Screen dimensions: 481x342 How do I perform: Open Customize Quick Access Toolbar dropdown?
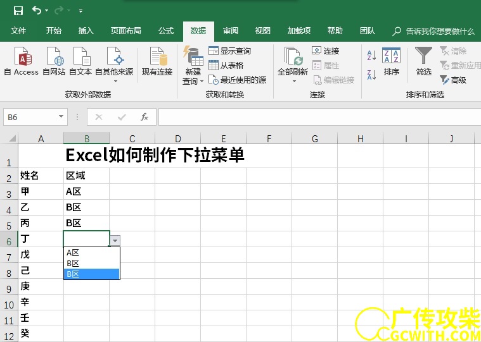[80, 11]
